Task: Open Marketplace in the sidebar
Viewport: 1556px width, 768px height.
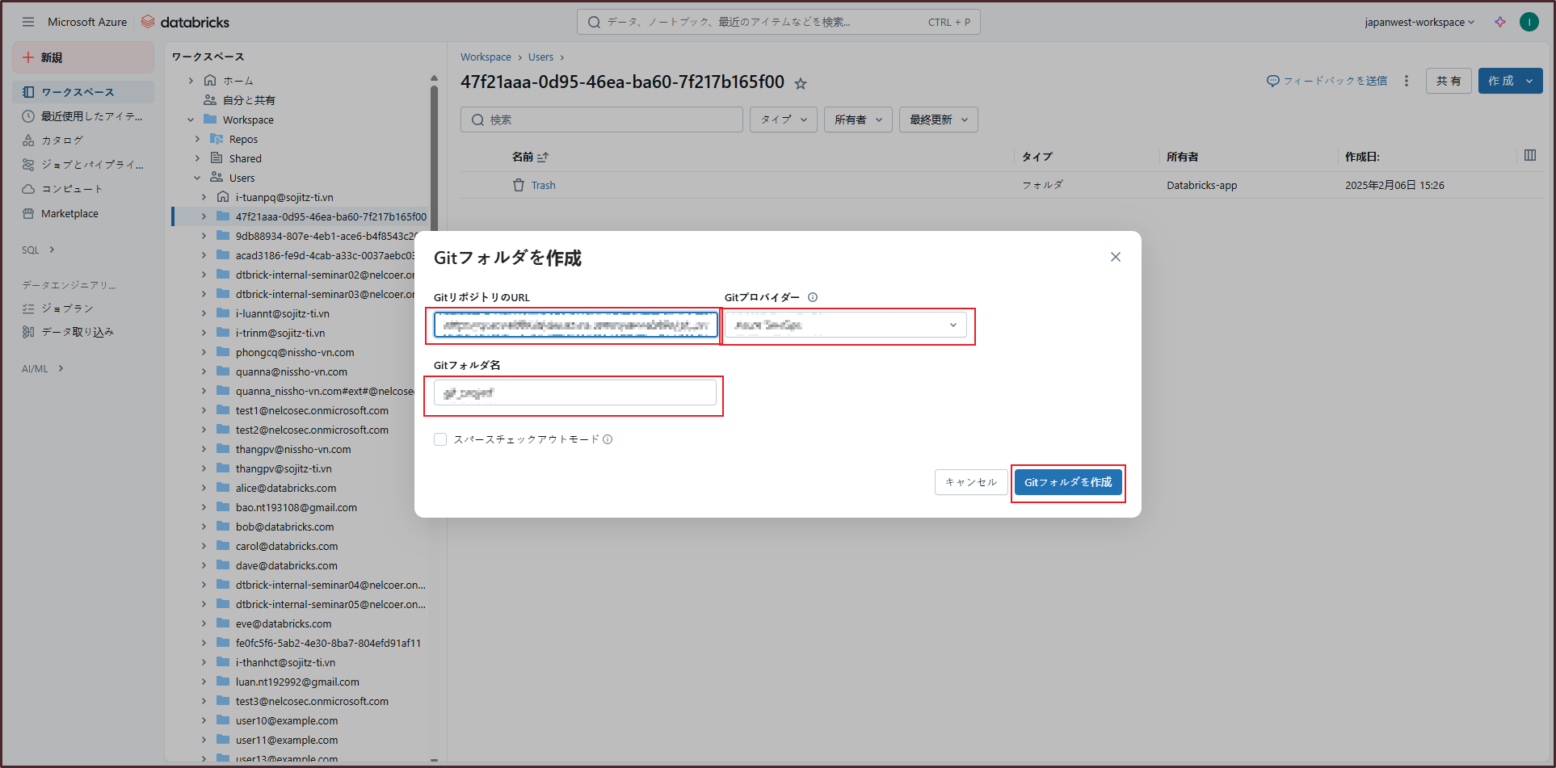Action: tap(69, 213)
